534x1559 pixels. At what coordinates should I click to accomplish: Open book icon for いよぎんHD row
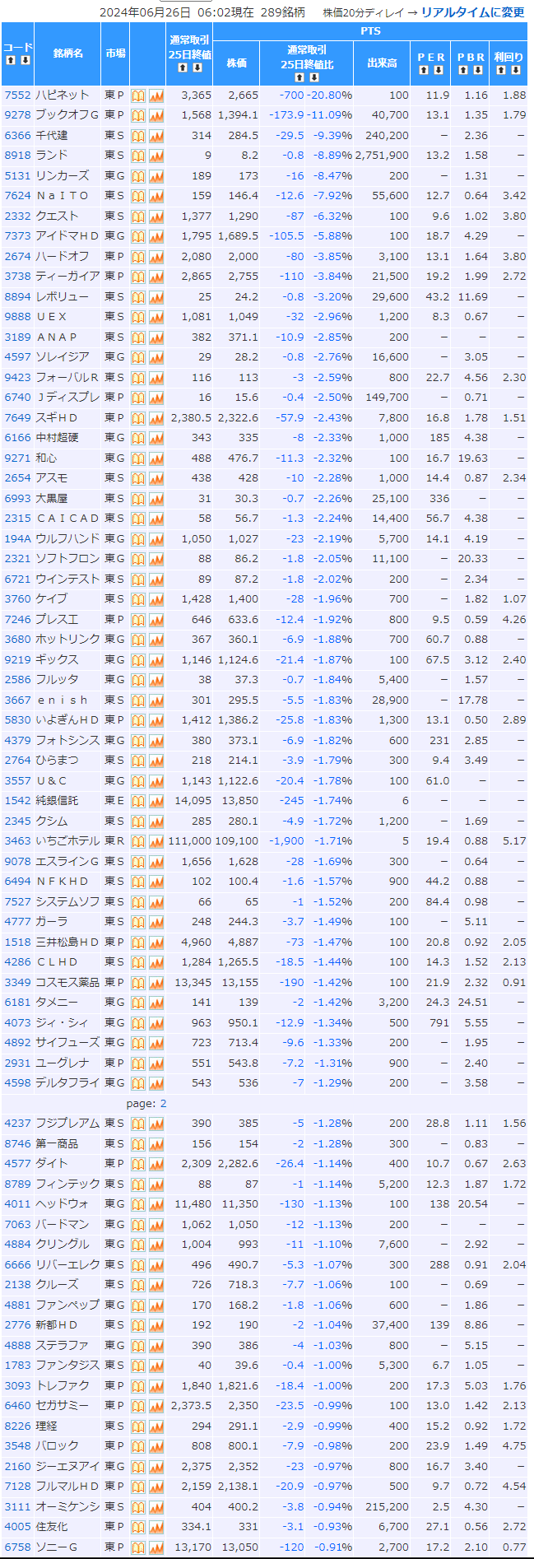[138, 721]
